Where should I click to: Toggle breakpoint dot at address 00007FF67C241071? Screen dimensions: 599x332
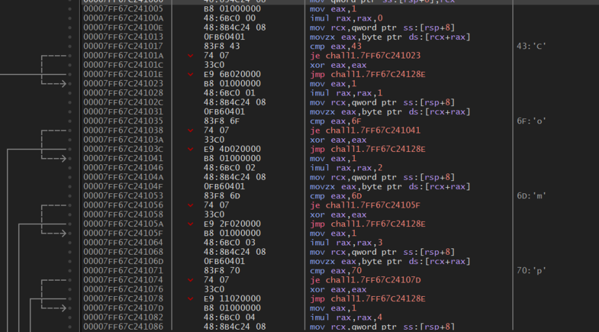pyautogui.click(x=70, y=271)
